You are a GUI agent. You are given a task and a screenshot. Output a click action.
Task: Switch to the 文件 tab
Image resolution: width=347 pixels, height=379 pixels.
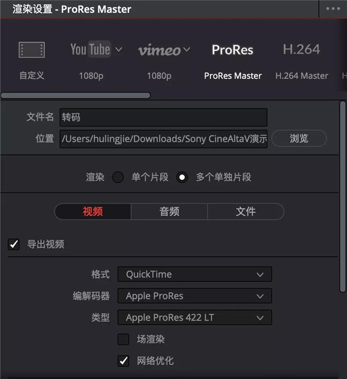click(x=246, y=211)
